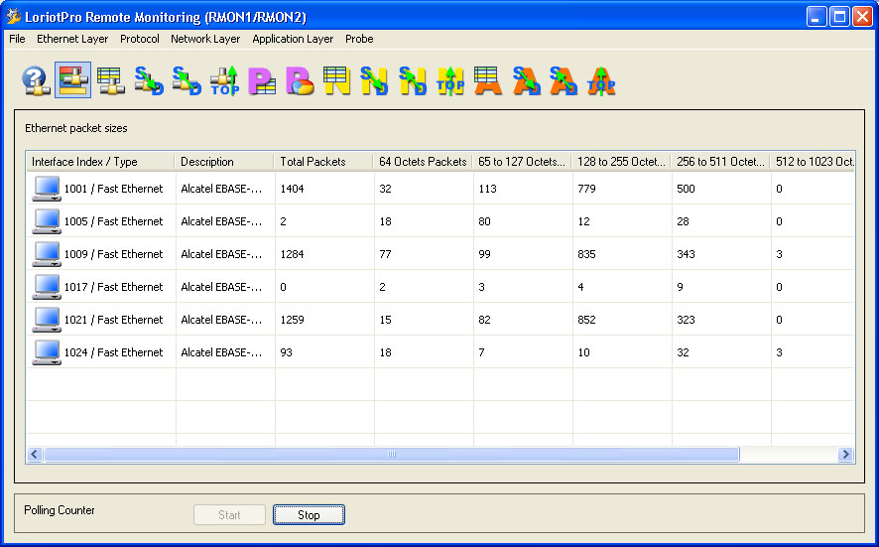
Task: Click total packets value 1404
Action: coord(292,189)
